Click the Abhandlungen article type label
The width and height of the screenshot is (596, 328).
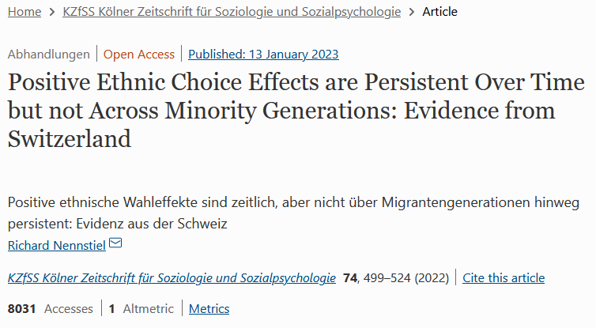tap(49, 55)
